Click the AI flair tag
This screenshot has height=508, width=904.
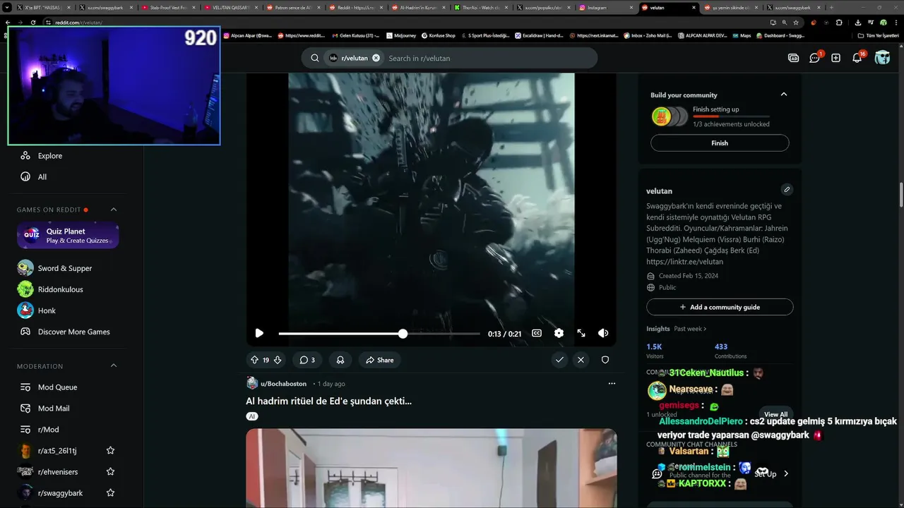click(x=252, y=416)
